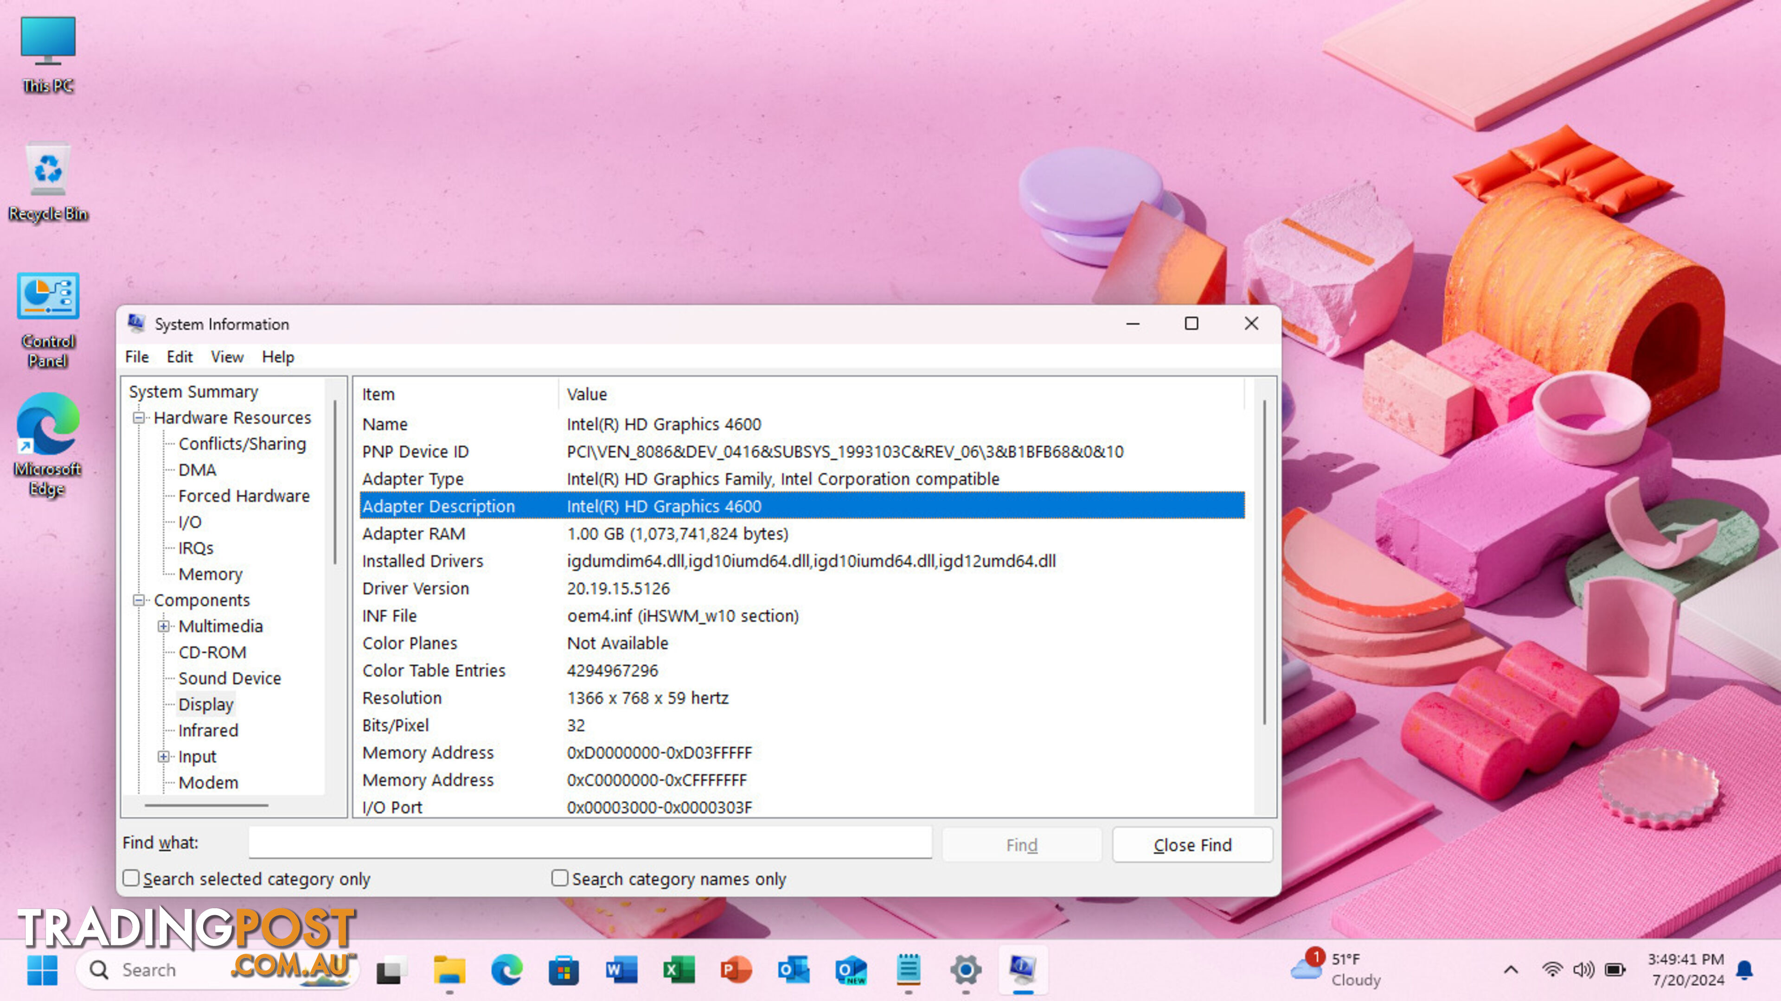Enable Search selected category only checkbox

[x=131, y=878]
